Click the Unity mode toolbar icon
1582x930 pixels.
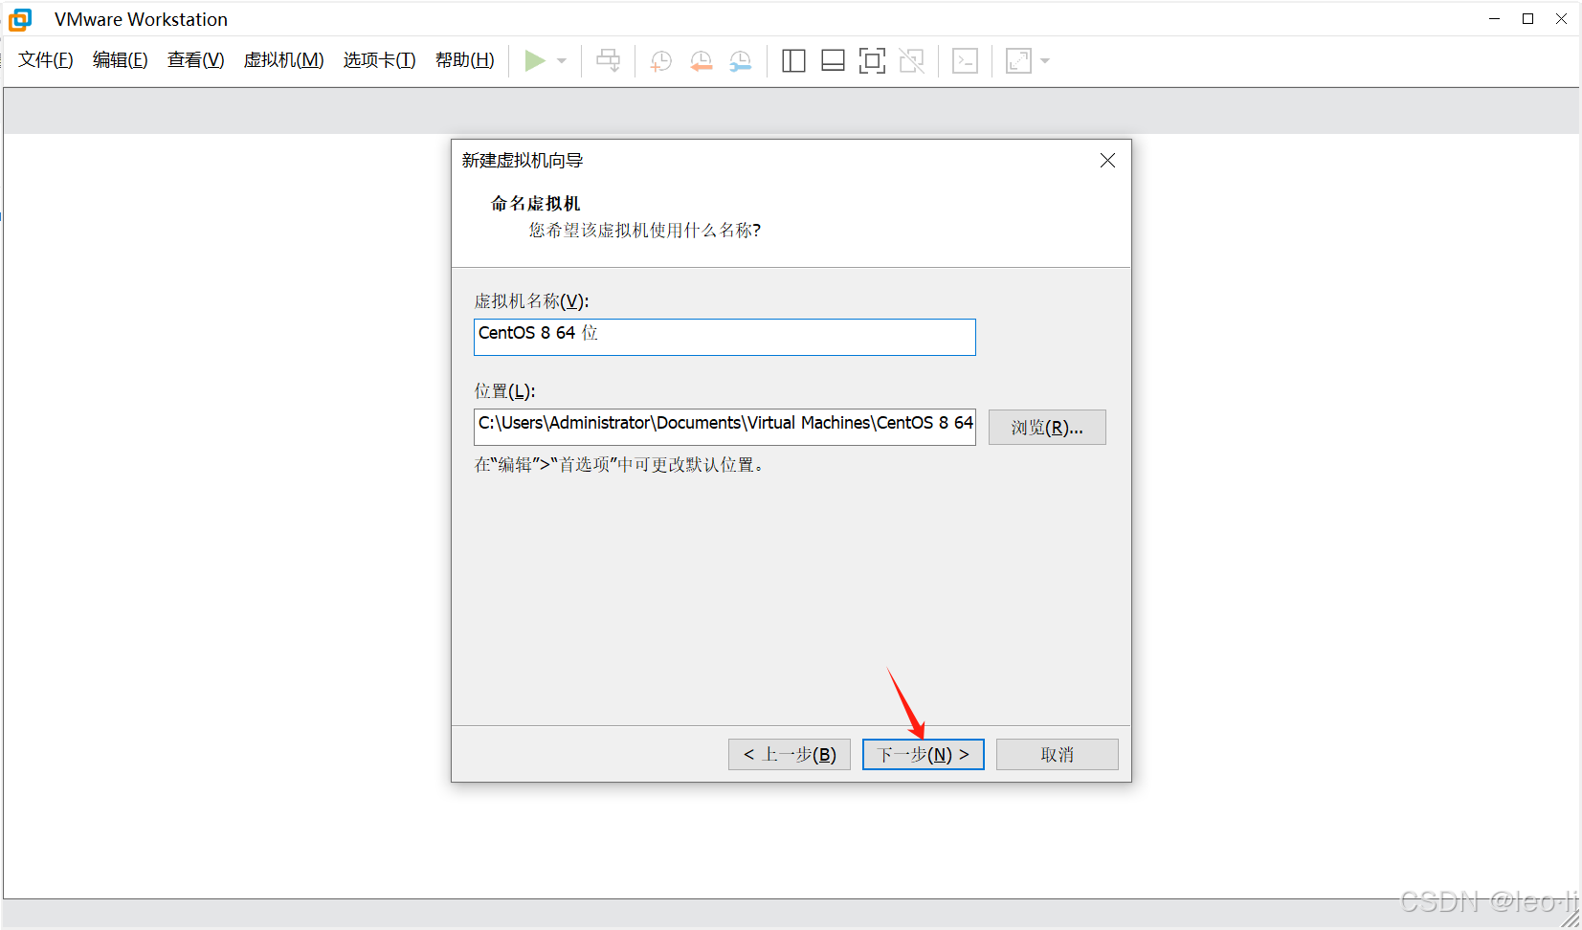912,61
